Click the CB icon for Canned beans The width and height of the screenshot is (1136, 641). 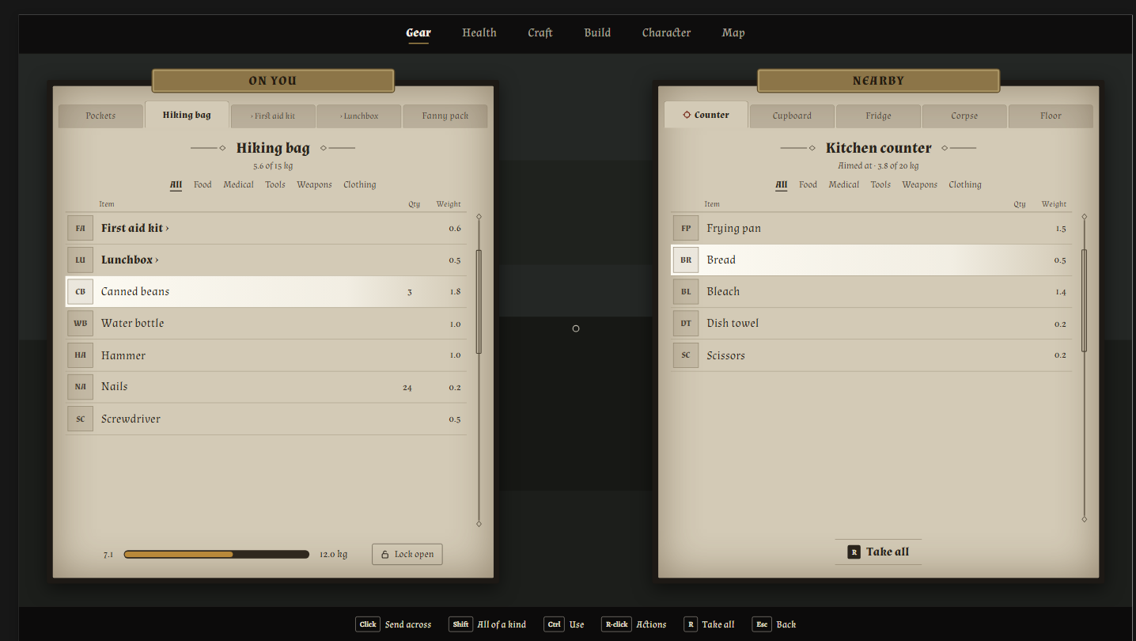point(80,291)
